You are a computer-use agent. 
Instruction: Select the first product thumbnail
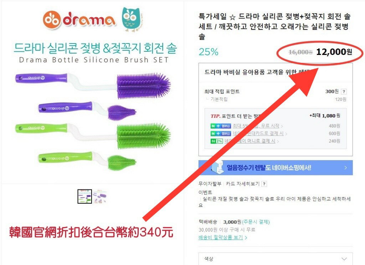tap(85, 197)
